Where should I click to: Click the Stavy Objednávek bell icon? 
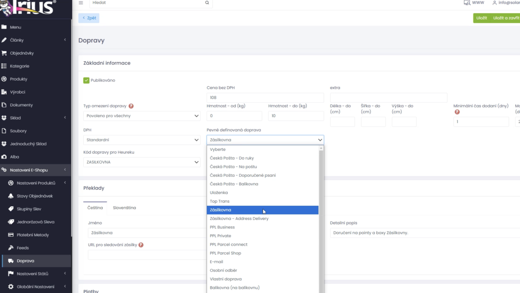(11, 196)
